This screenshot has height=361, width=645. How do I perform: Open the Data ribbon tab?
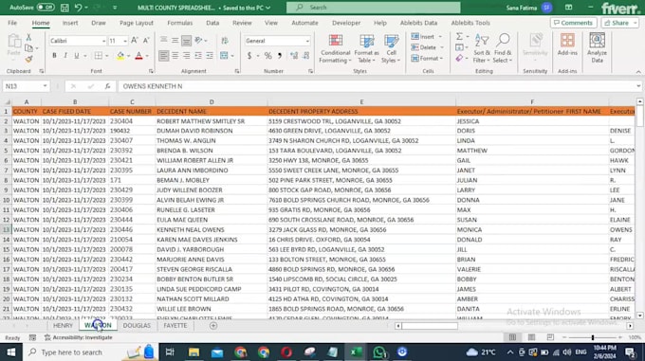click(212, 23)
